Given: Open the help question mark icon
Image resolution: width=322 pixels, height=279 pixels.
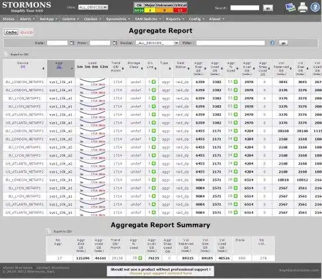Looking at the screenshot, I should (x=315, y=7).
